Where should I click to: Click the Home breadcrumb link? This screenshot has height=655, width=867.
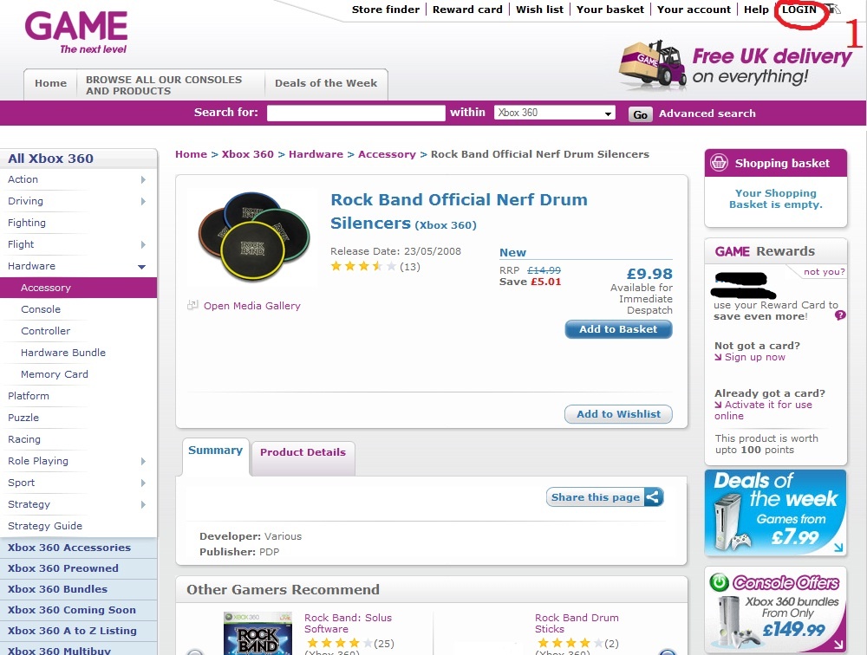[191, 154]
